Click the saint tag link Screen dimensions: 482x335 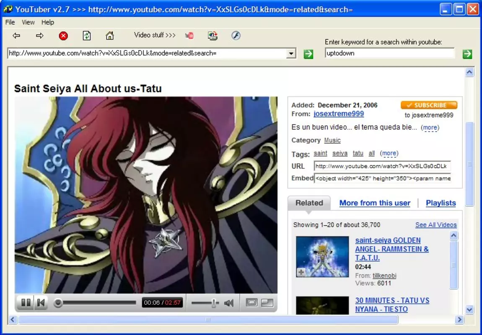pos(320,153)
